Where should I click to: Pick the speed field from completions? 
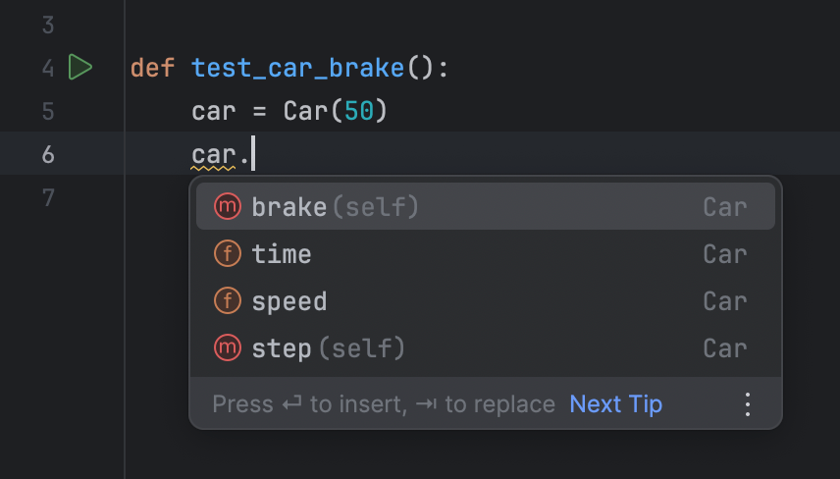289,301
